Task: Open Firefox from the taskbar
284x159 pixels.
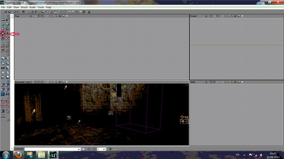Action: pos(18,155)
